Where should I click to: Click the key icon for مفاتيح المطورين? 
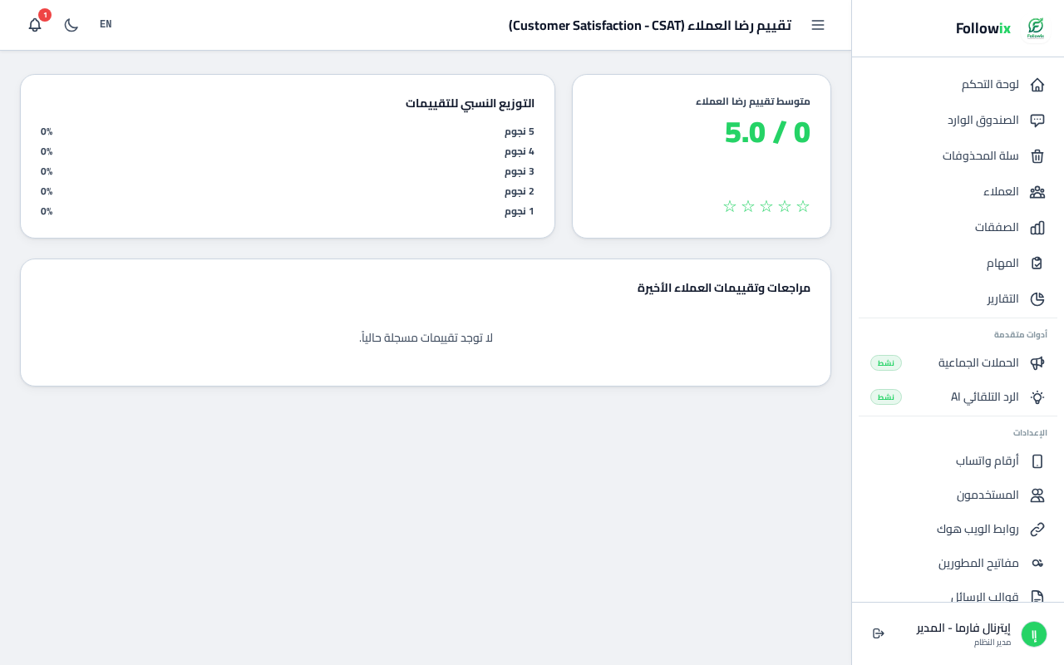pyautogui.click(x=1037, y=564)
